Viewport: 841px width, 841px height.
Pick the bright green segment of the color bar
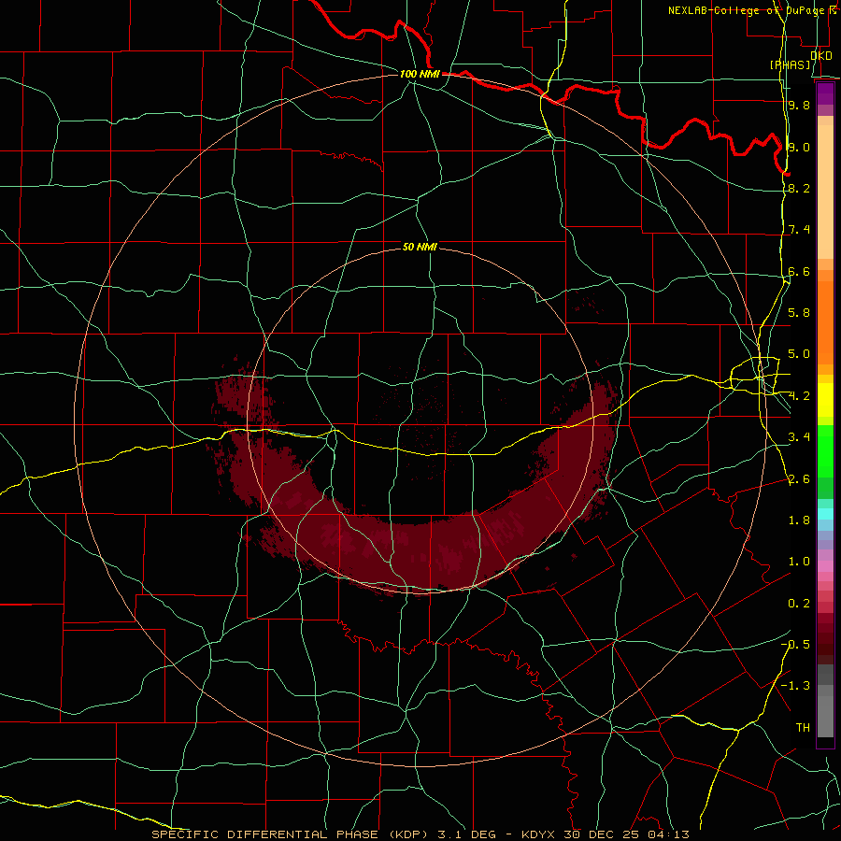[825, 456]
